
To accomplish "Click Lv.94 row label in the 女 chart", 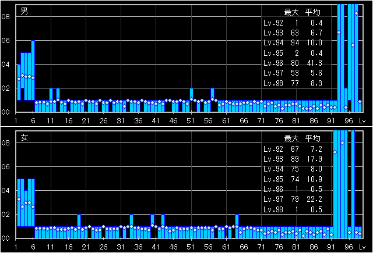I will (273, 169).
